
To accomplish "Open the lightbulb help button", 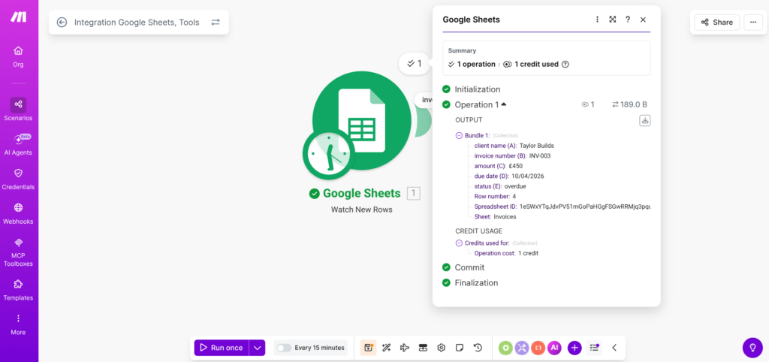I will point(752,348).
